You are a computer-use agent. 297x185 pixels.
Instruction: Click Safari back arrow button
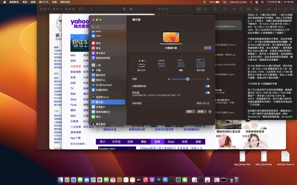[x=91, y=9]
